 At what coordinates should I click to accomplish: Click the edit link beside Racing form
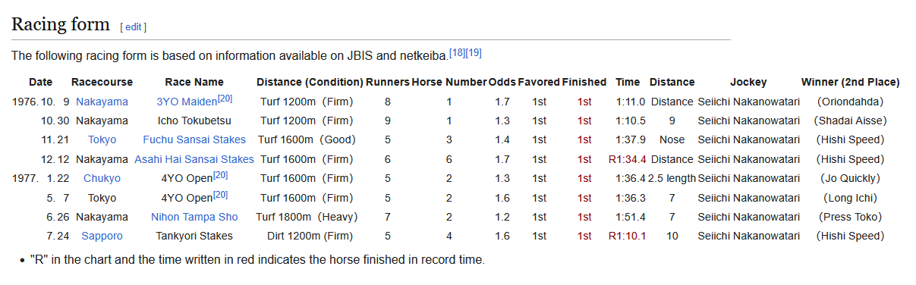133,27
